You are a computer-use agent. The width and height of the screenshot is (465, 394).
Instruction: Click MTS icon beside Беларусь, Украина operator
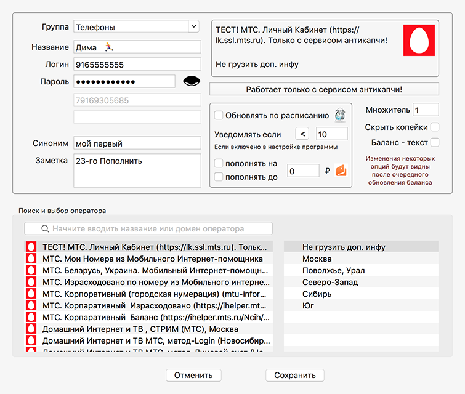pos(30,270)
